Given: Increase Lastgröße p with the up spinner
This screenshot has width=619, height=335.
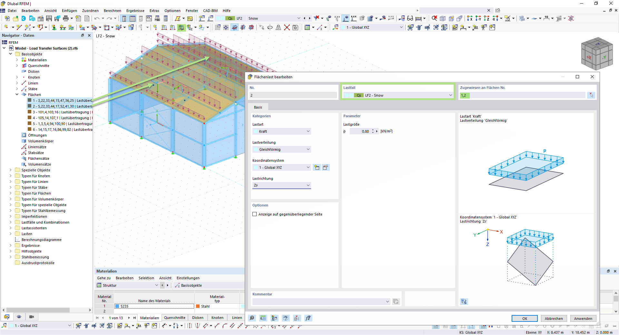Looking at the screenshot, I should click(x=373, y=130).
